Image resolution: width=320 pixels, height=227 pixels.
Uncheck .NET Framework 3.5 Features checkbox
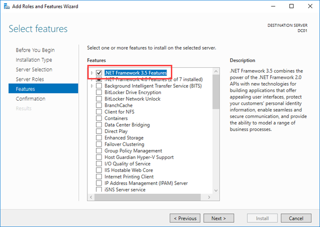[x=99, y=73]
